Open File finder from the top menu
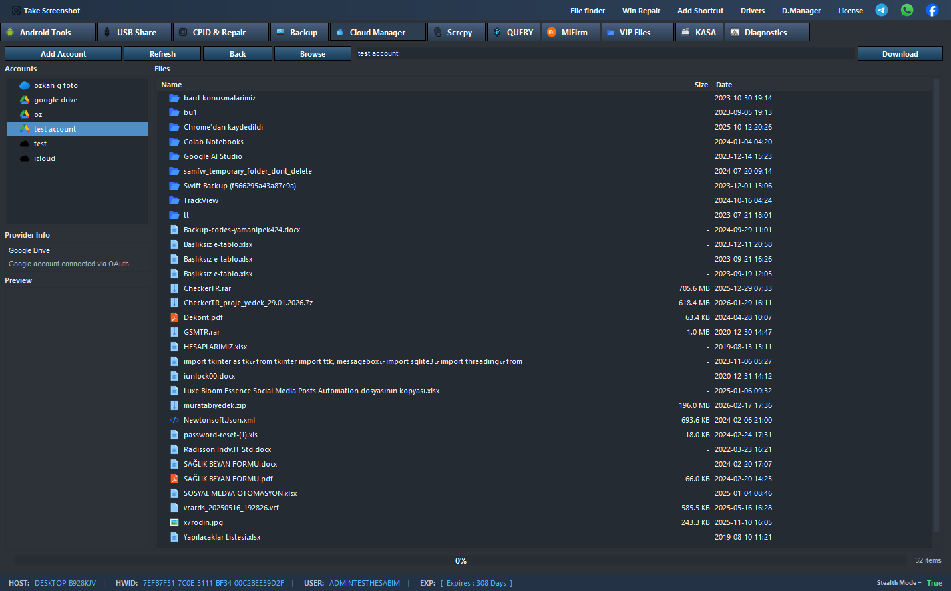Screen dimensions: 951x591 point(587,10)
